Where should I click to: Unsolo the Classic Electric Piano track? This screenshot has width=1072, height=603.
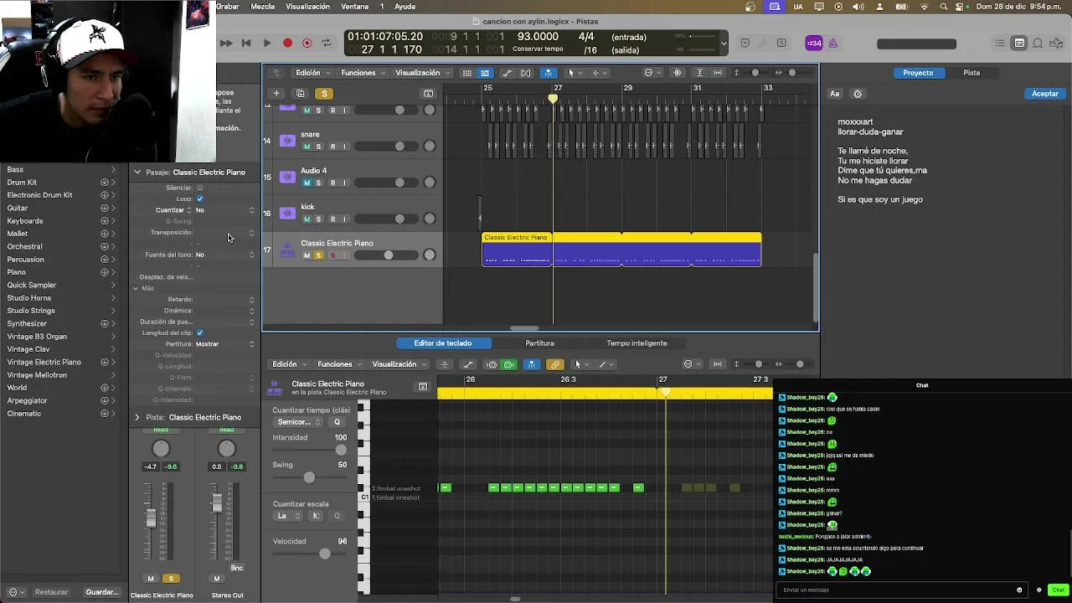318,255
